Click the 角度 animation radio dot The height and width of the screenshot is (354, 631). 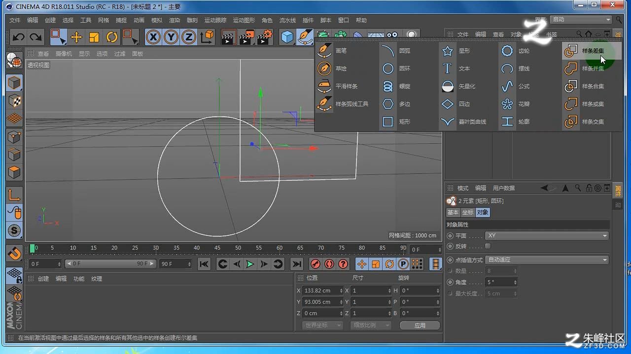click(450, 282)
